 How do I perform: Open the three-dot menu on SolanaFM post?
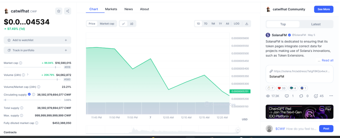(x=331, y=96)
